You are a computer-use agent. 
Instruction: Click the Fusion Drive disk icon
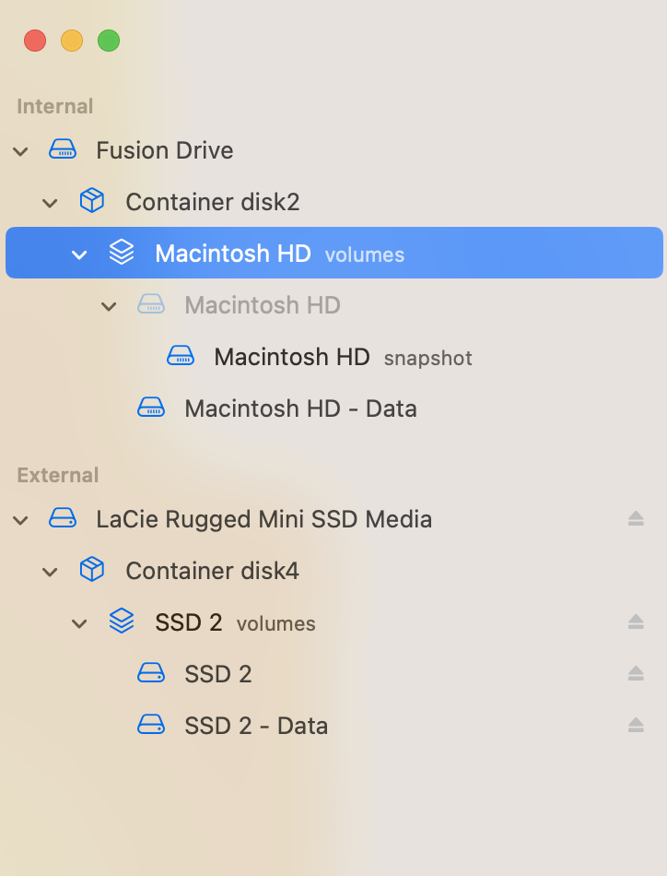(x=63, y=149)
